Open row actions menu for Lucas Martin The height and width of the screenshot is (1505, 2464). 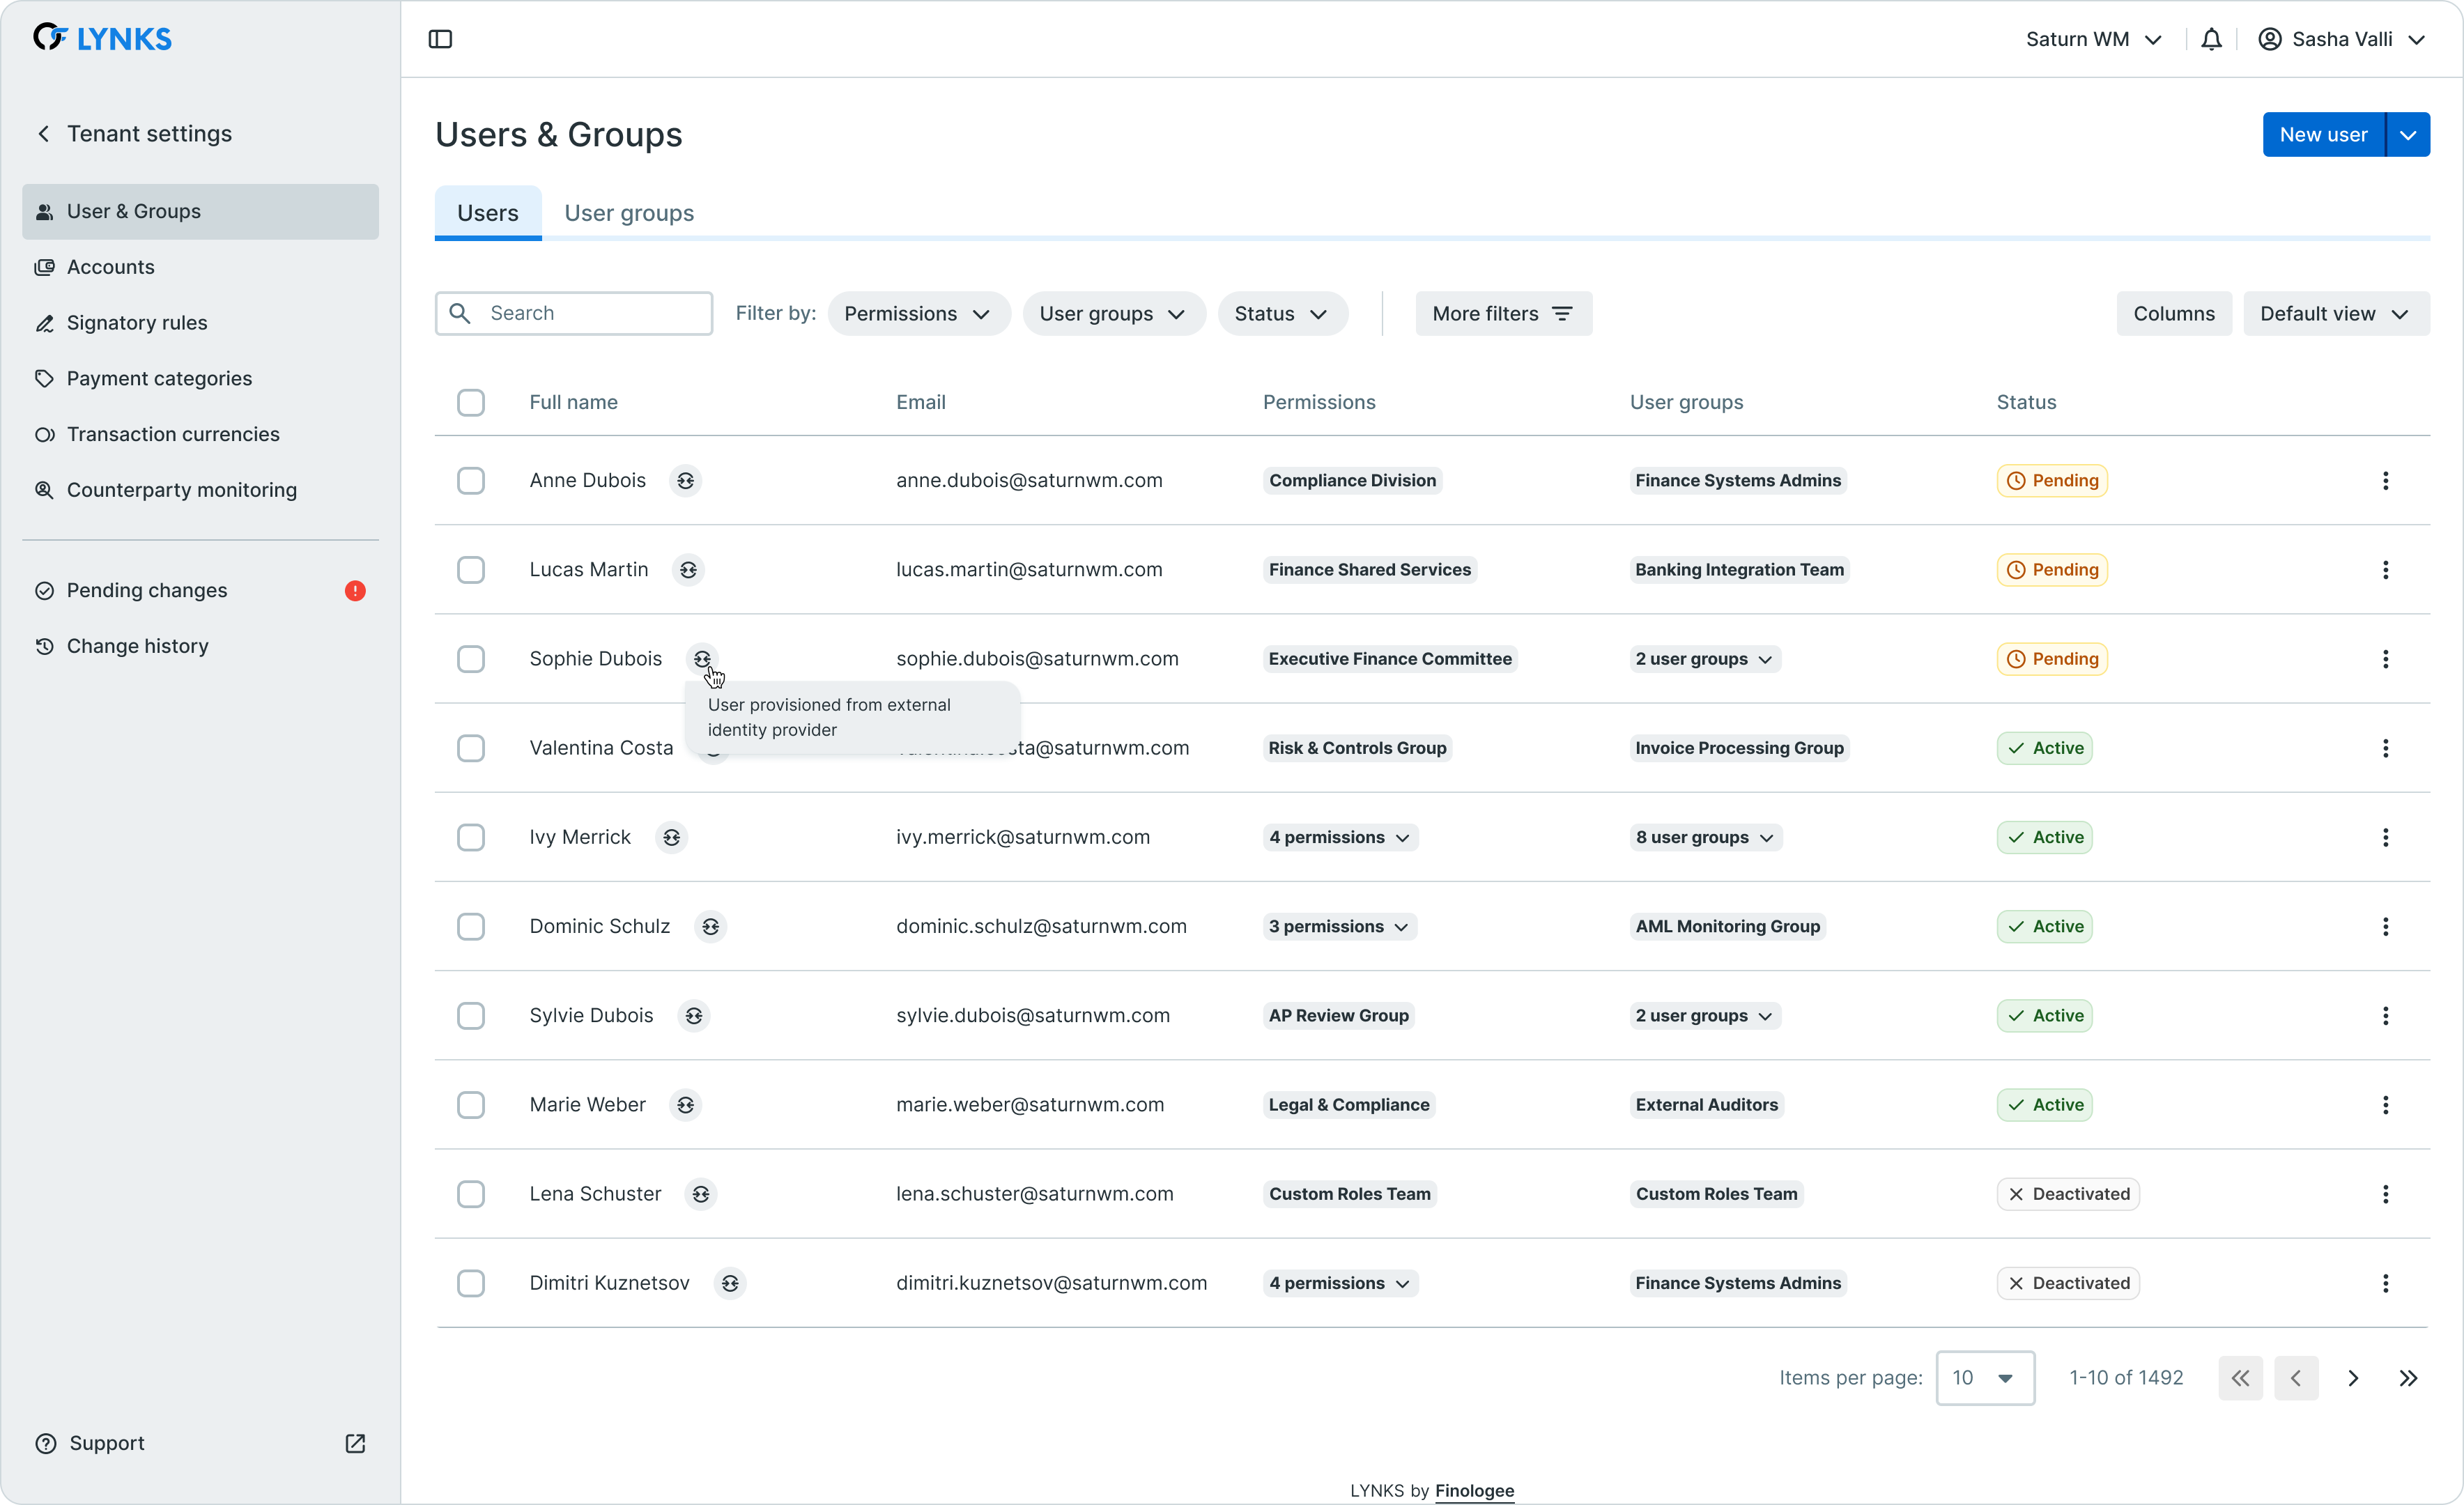click(x=2385, y=570)
